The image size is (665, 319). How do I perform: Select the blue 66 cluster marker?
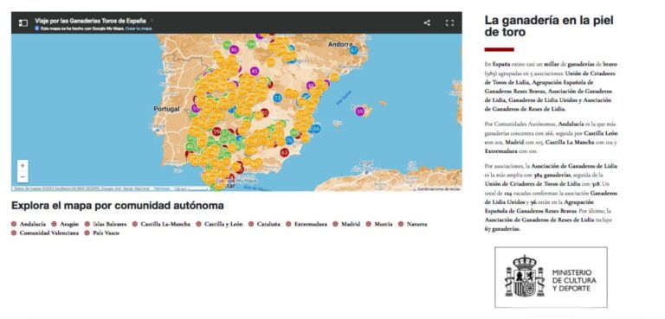click(x=316, y=129)
